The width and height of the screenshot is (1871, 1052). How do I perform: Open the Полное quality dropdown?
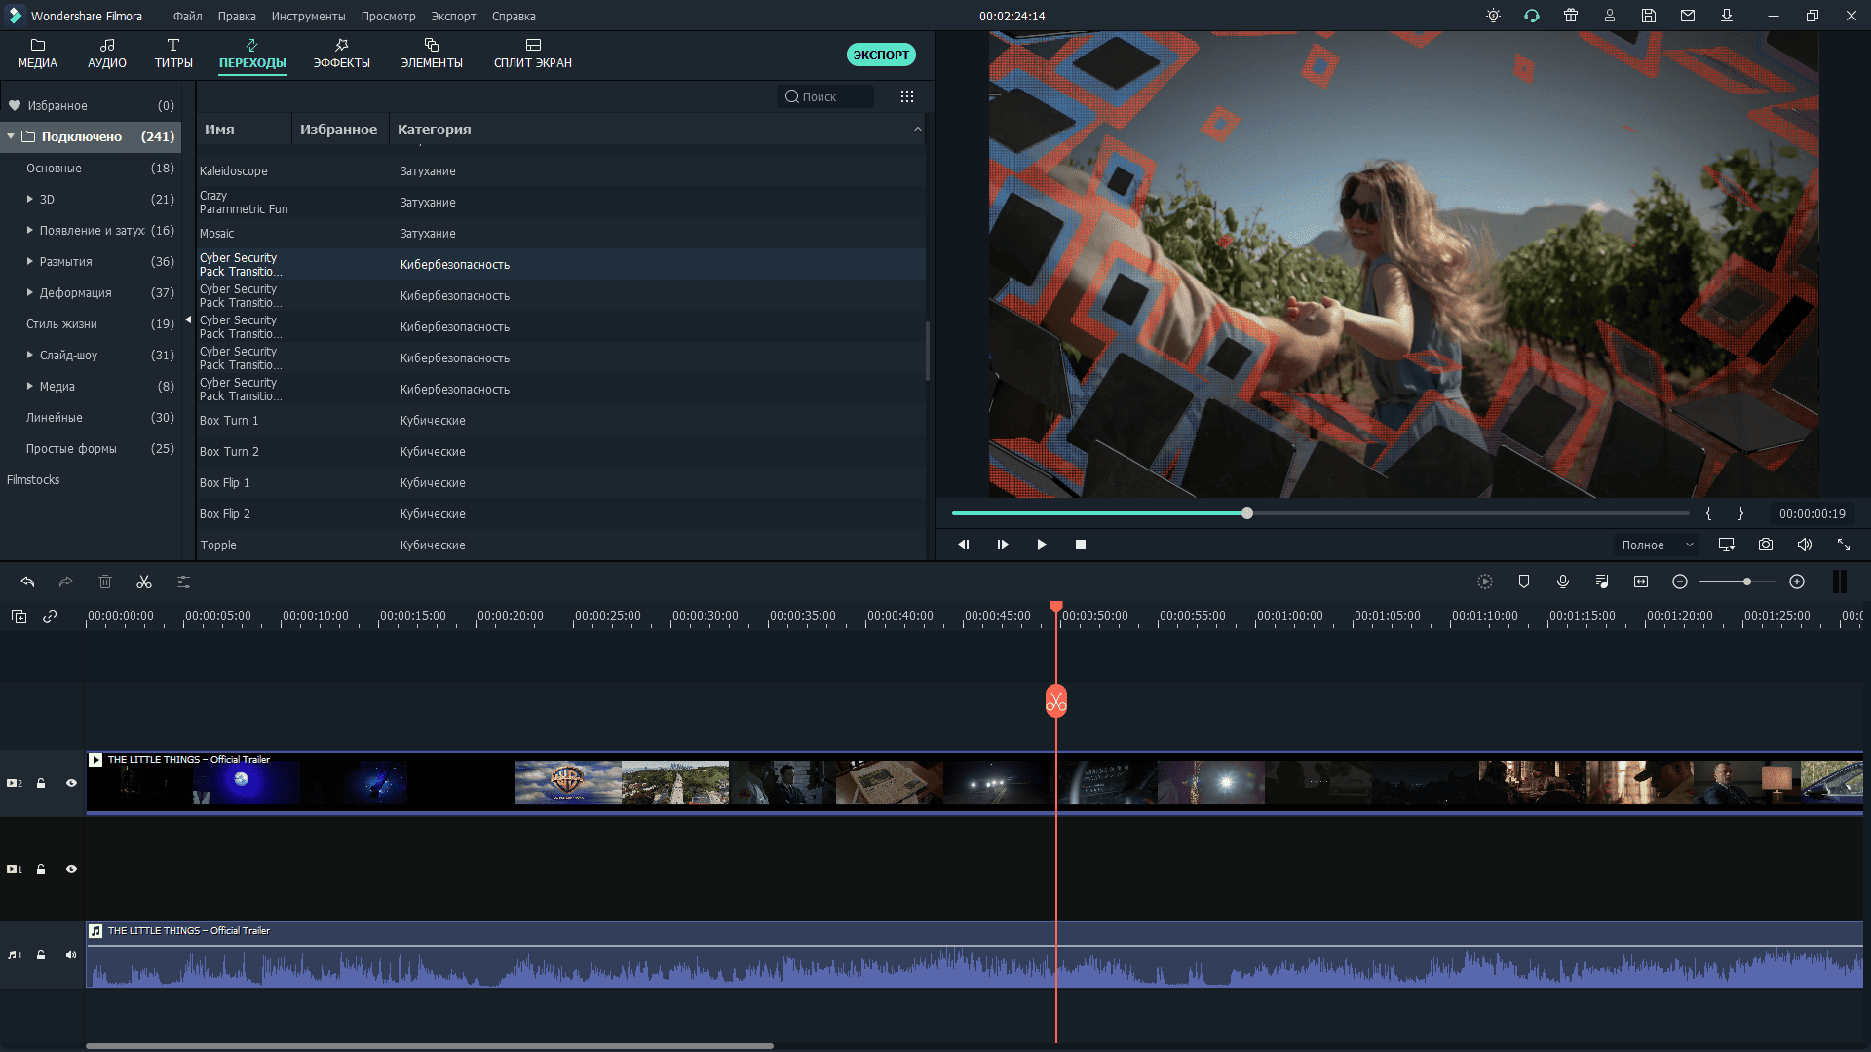click(1657, 545)
